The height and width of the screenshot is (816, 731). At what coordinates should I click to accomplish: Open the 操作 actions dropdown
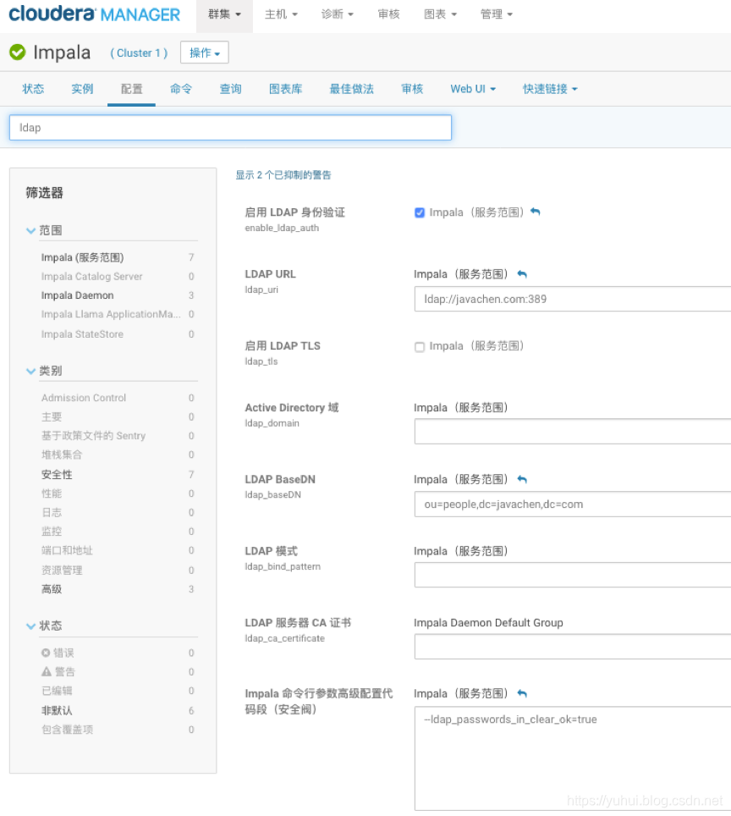click(x=205, y=52)
